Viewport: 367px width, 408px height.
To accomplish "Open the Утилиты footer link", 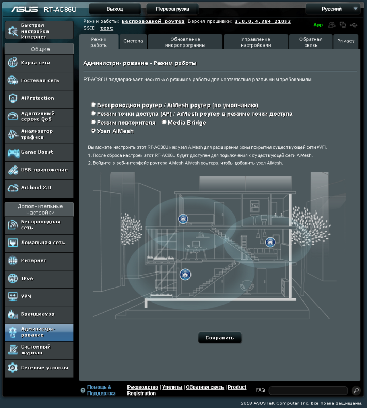I will (x=172, y=387).
